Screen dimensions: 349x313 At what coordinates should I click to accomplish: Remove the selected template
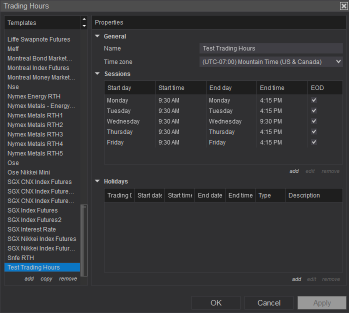coord(68,279)
